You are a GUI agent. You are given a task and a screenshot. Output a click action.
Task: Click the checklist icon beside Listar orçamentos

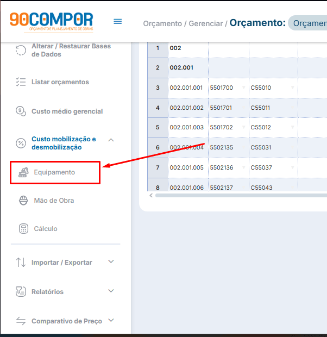(x=21, y=82)
